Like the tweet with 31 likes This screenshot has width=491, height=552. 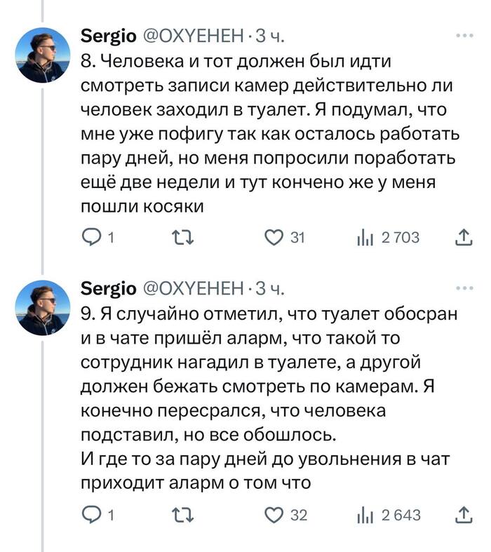coord(274,238)
